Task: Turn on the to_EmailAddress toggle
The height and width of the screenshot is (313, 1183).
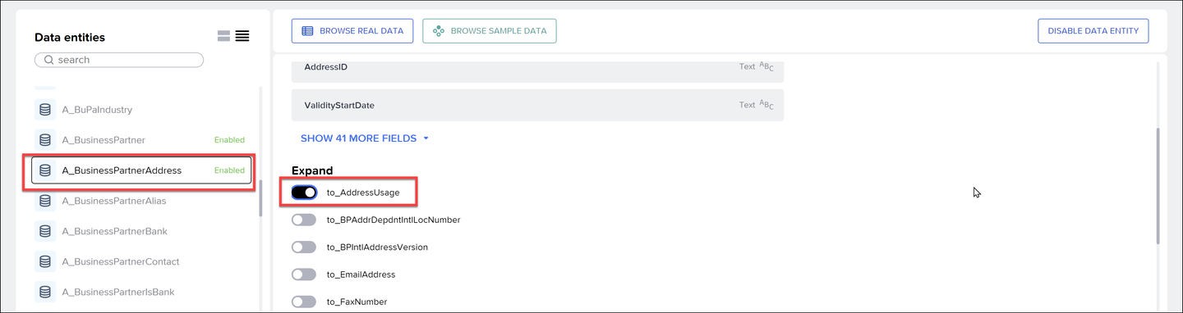Action: [x=304, y=274]
